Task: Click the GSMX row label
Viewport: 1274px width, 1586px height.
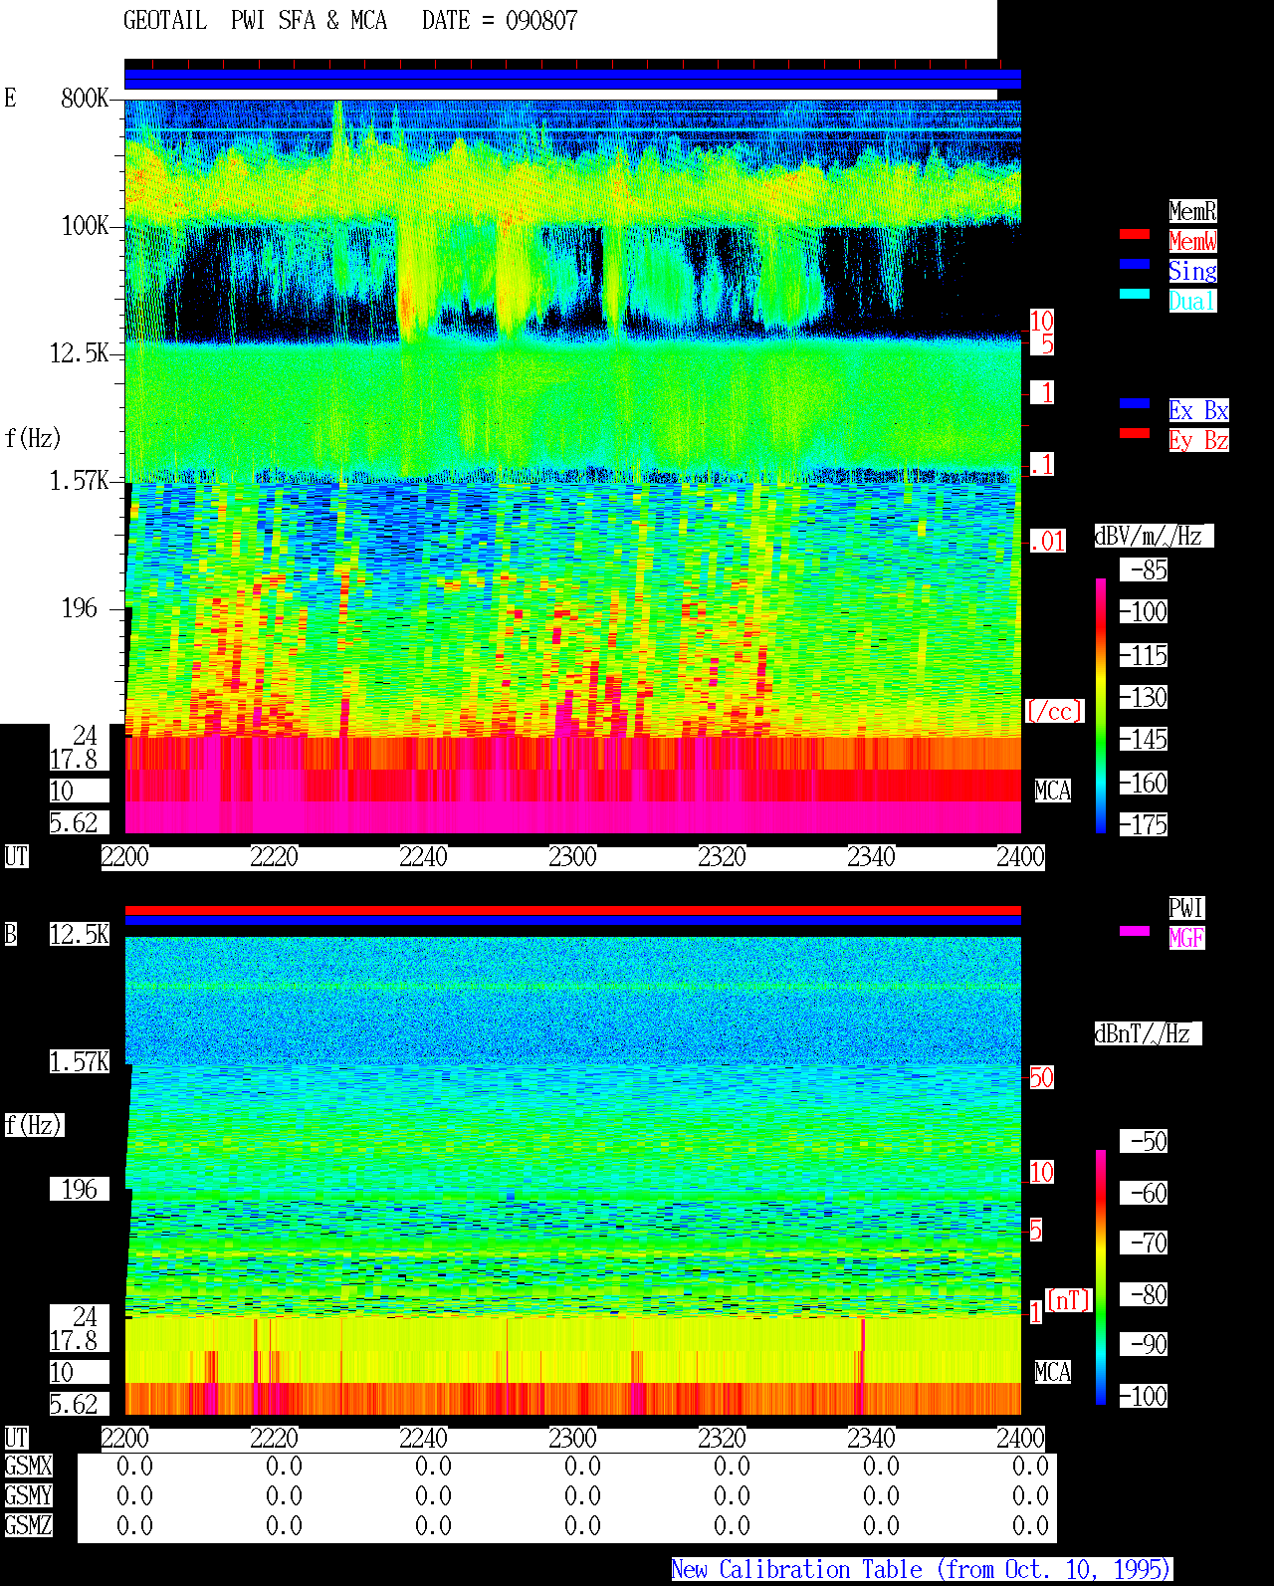Action: pos(28,1466)
